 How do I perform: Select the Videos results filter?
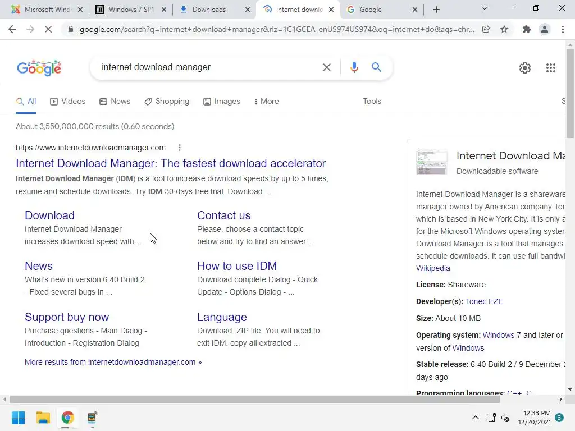pos(67,102)
